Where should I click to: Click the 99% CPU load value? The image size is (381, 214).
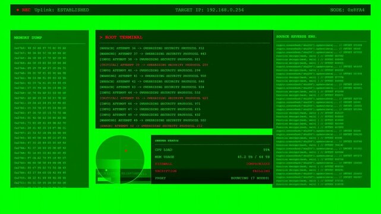(266, 150)
